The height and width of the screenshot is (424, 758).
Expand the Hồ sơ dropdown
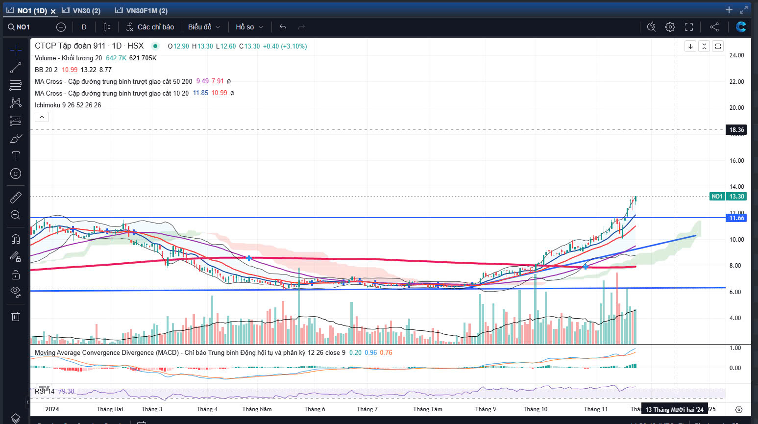(249, 27)
